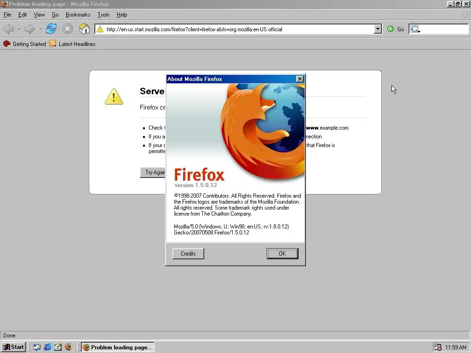Open the Edit menu

[x=23, y=15]
